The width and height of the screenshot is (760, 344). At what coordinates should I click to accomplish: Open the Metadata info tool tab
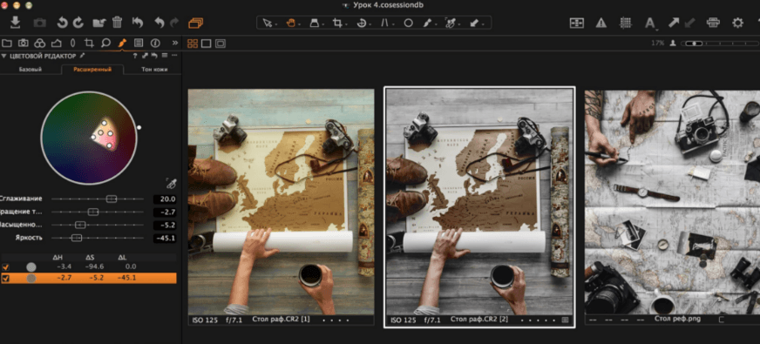coord(155,43)
